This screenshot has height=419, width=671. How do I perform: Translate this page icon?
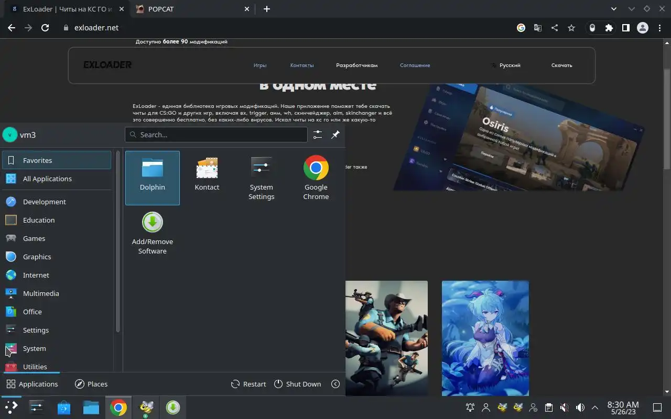click(x=538, y=28)
